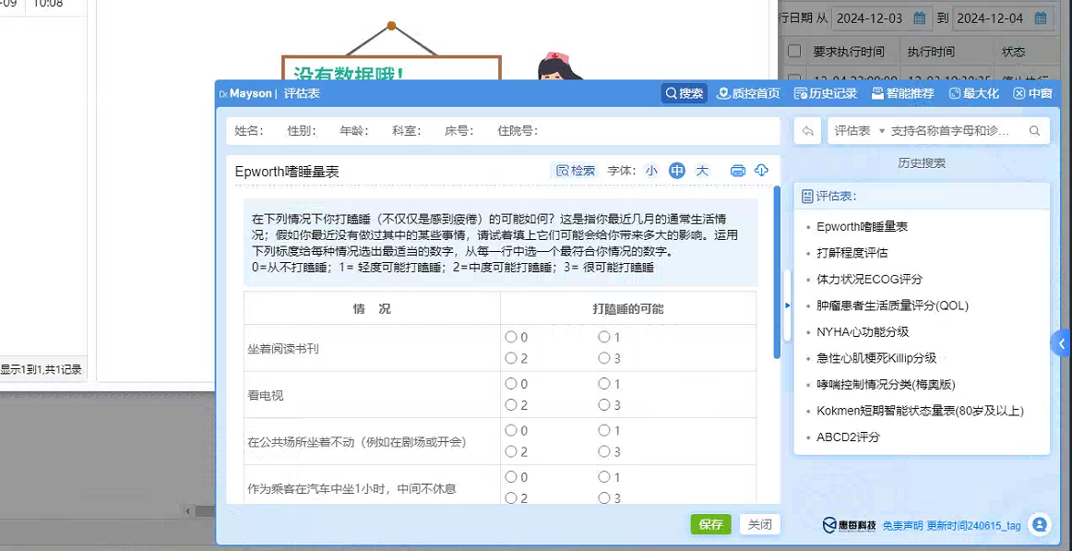Open calendar for end date 2024-12-04
Viewport: 1072px width, 551px height.
point(1042,18)
